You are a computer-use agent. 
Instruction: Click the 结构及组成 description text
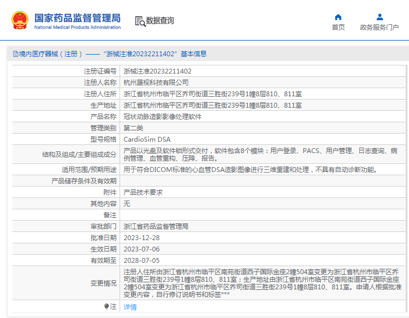260,155
